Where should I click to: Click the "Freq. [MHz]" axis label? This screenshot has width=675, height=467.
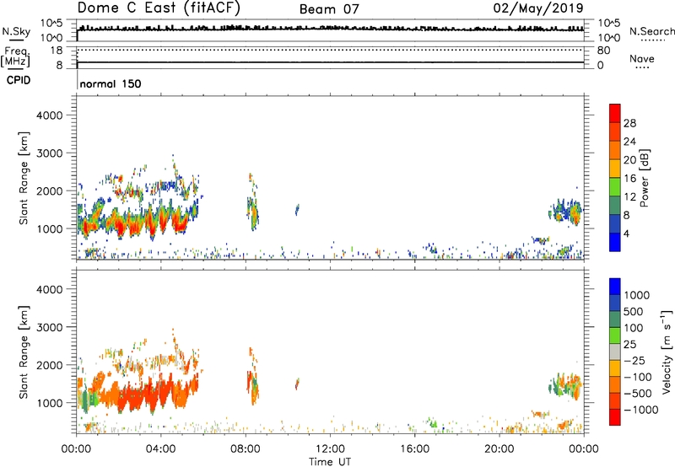(15, 56)
